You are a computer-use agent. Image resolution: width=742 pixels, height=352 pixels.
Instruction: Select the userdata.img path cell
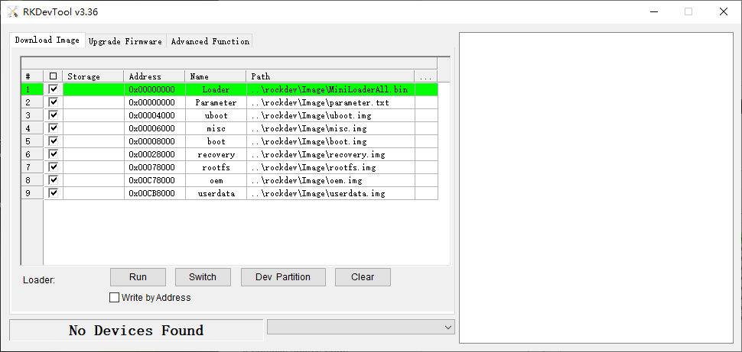pyautogui.click(x=330, y=193)
